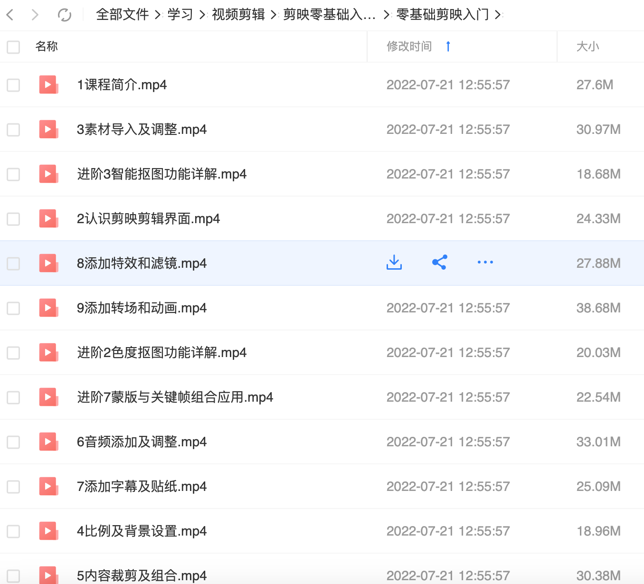The height and width of the screenshot is (584, 644).
Task: Click the video icon of 3素材导入及调整.mp4
Action: 48,130
